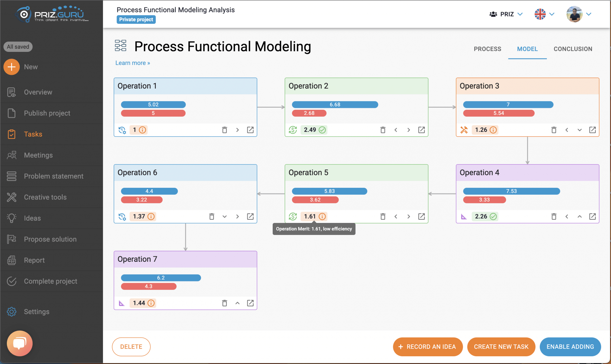Toggle the checkmark next to 2.26 on Operation 4

[x=493, y=216]
